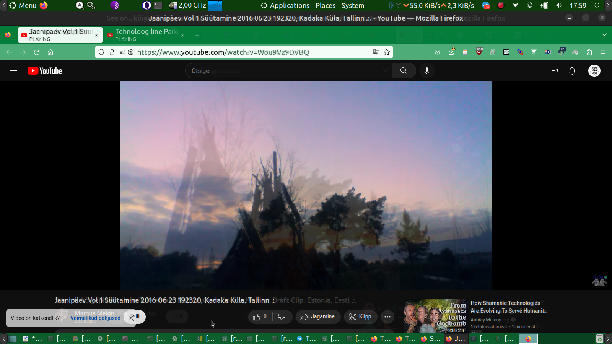Open the Create video camera icon
Screen dimensions: 612x344
click(553, 71)
